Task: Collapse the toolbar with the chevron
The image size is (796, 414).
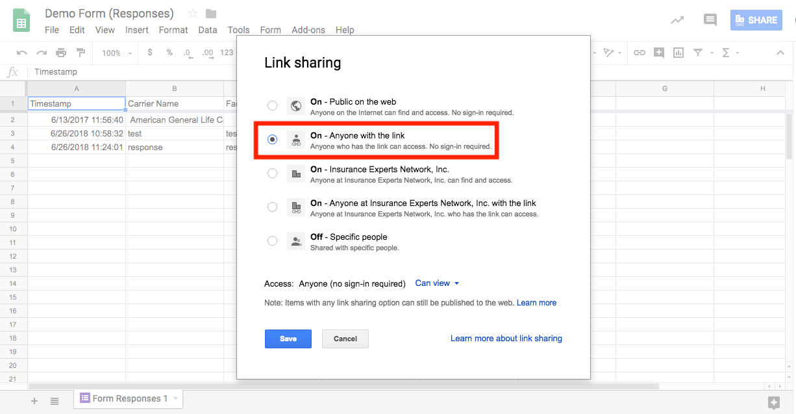Action: [x=780, y=53]
